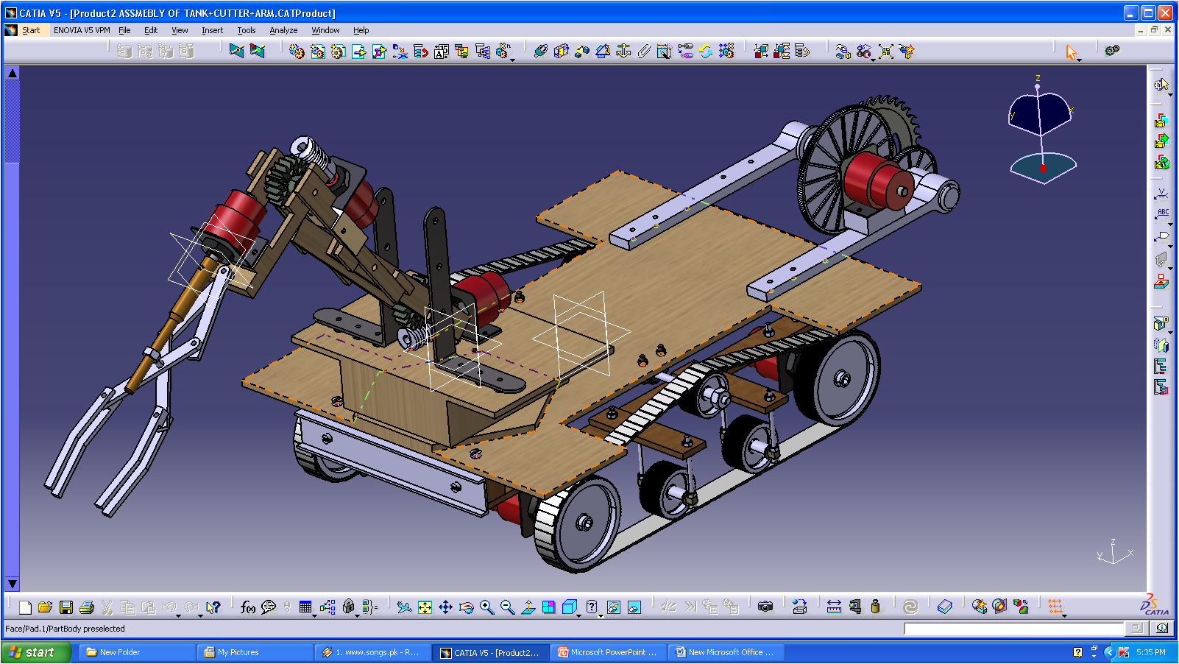Toggle the Hide/Show icon

pyautogui.click(x=614, y=607)
